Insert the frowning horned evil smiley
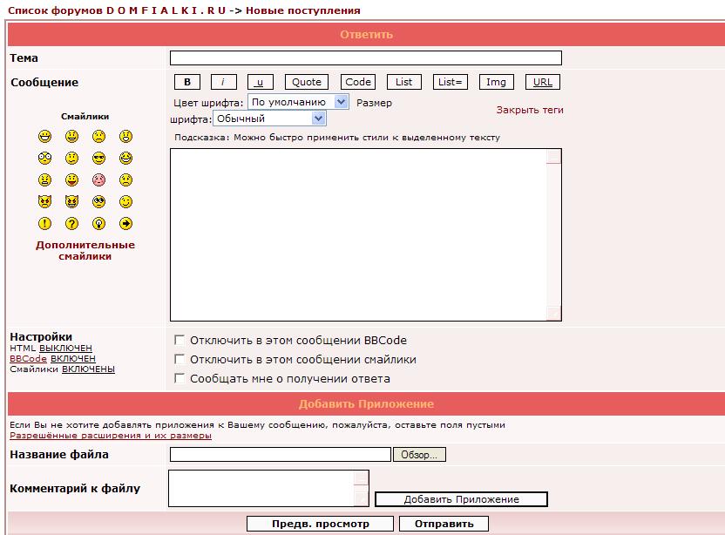Image resolution: width=725 pixels, height=535 pixels. [44, 201]
